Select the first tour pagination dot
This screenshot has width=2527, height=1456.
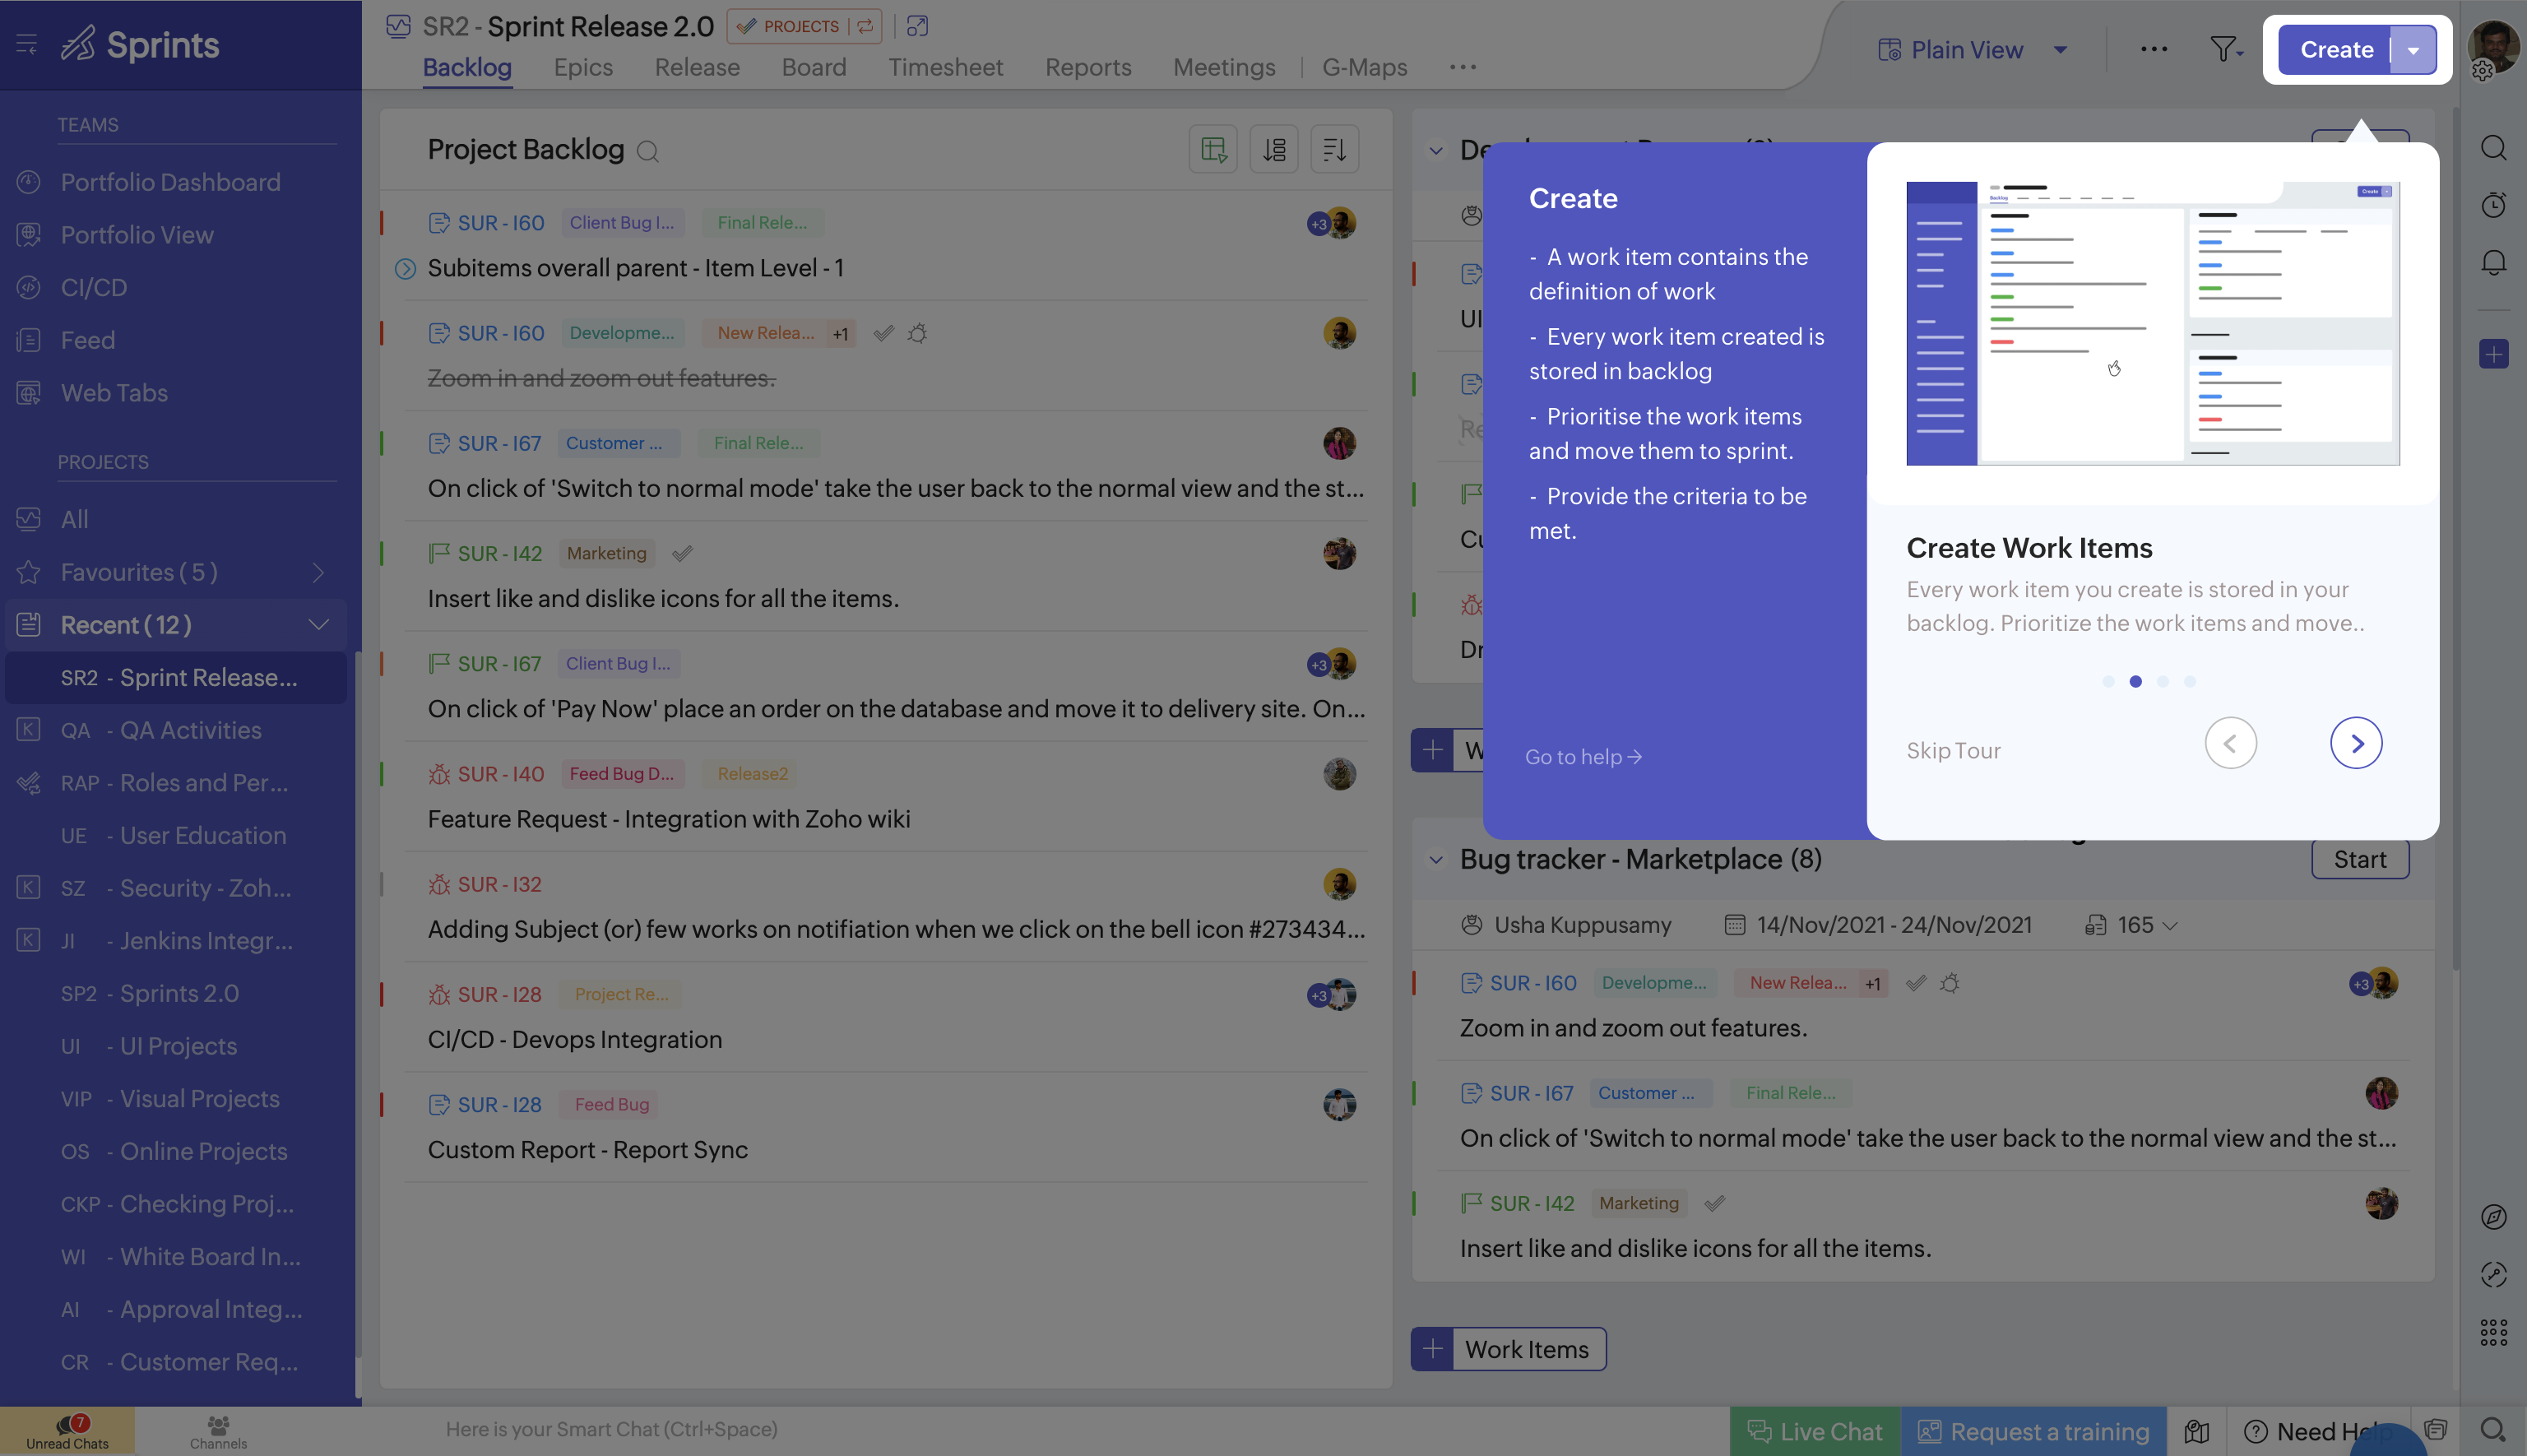(2108, 681)
